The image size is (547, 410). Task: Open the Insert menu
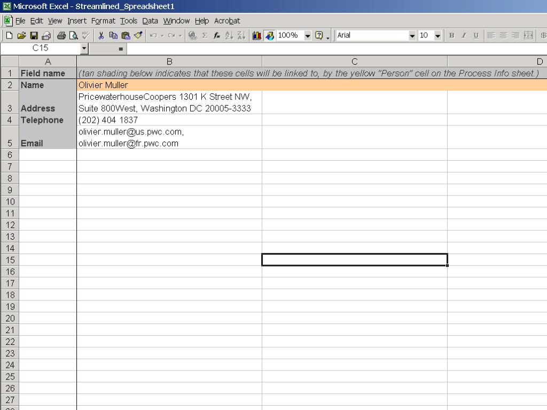(x=77, y=21)
